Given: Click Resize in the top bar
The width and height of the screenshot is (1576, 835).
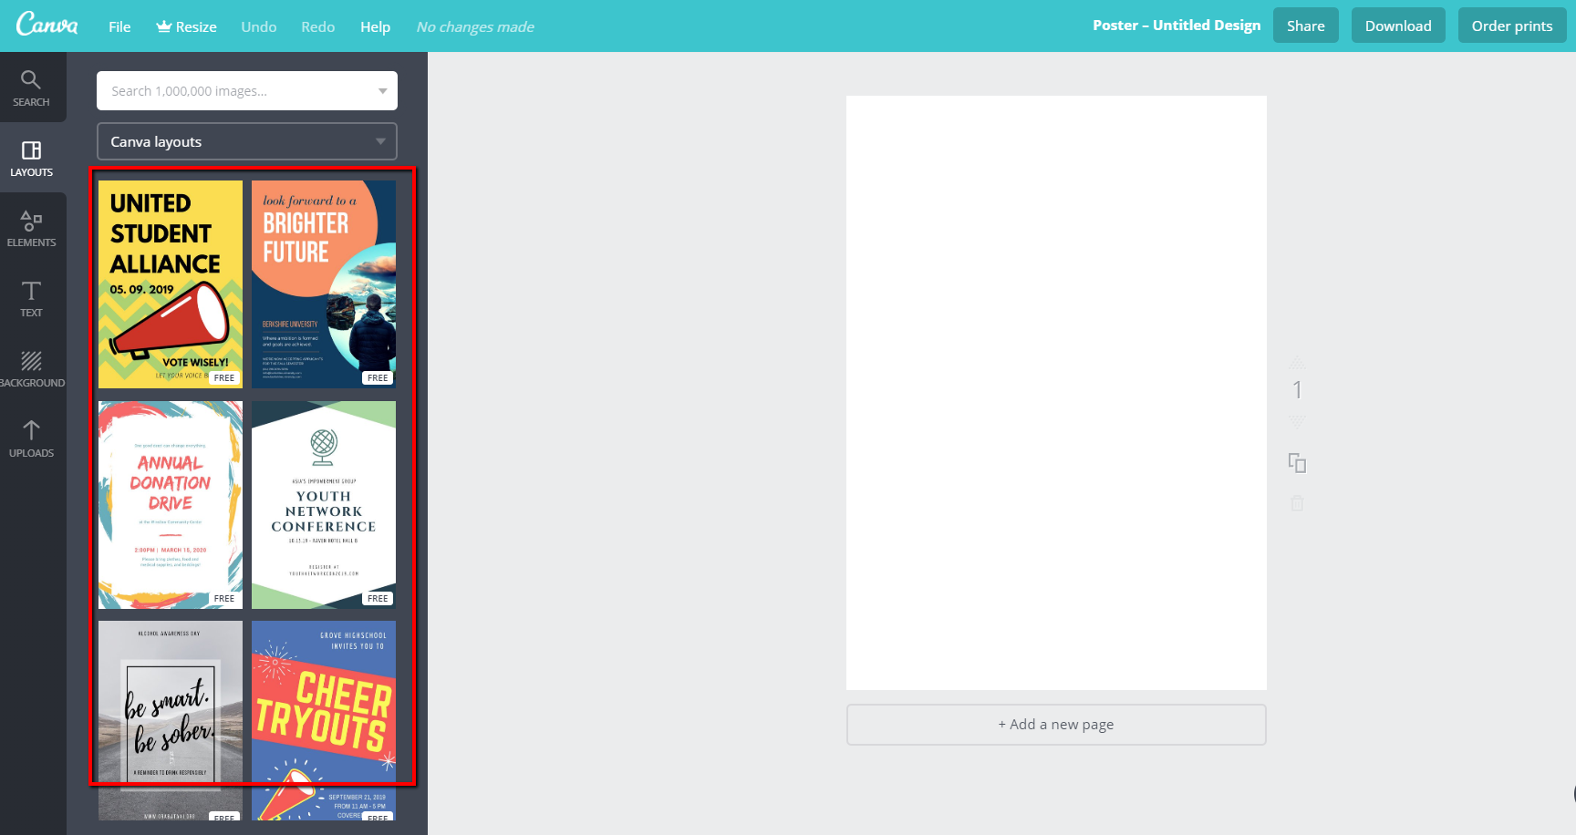Looking at the screenshot, I should (186, 26).
